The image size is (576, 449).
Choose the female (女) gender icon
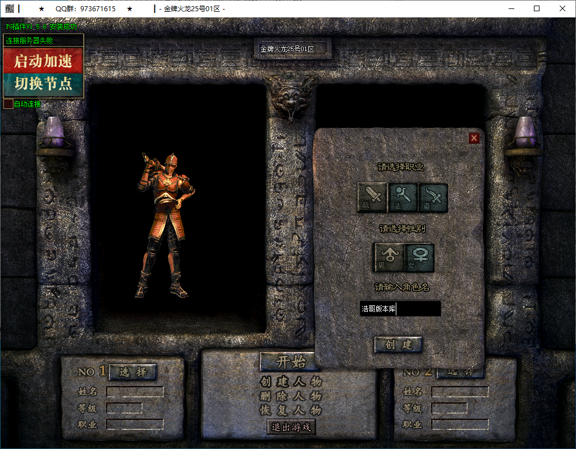[x=420, y=258]
